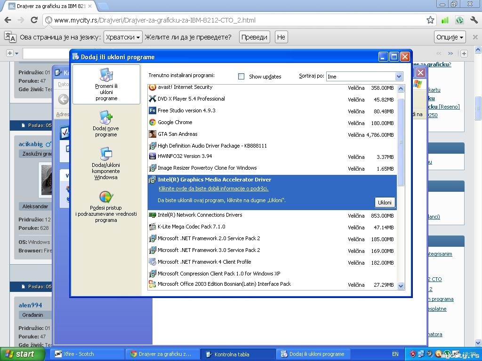
Task: Switch to the Drajver za graficku browser tab
Action: pyautogui.click(x=50, y=6)
